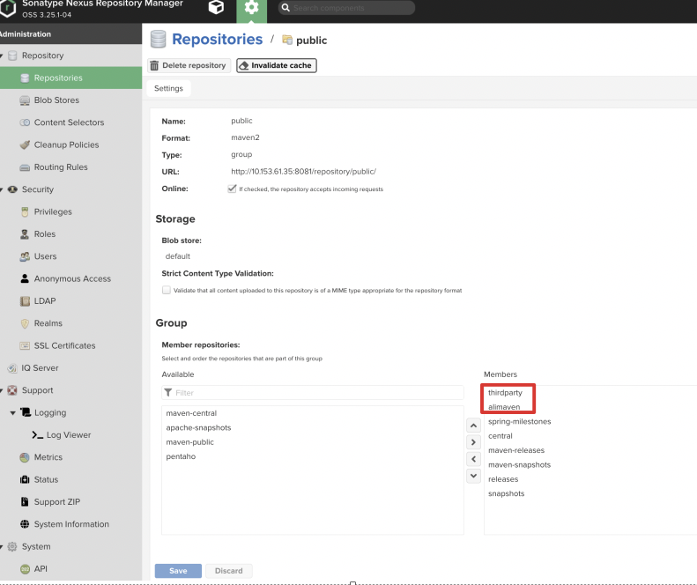Collapse the Support tree section
Viewport: 697px width, 585px height.
point(2,391)
